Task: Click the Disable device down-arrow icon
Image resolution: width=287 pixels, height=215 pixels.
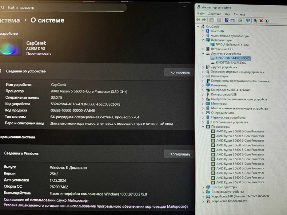Action: [x=267, y=21]
